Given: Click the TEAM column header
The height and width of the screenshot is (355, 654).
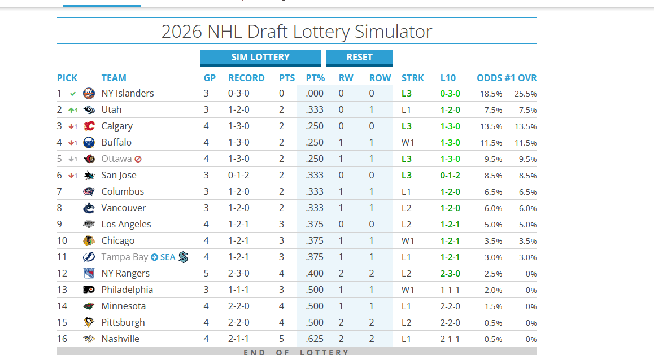Looking at the screenshot, I should click(114, 78).
